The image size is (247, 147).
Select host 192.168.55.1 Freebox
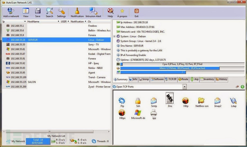pos(57,26)
